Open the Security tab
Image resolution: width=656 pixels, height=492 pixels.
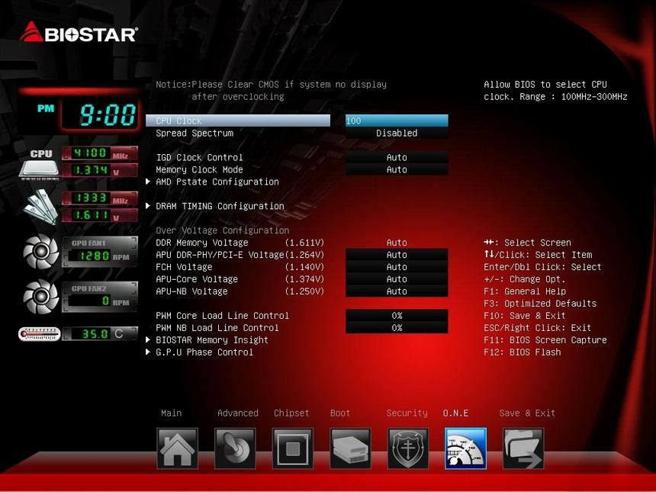[407, 413]
